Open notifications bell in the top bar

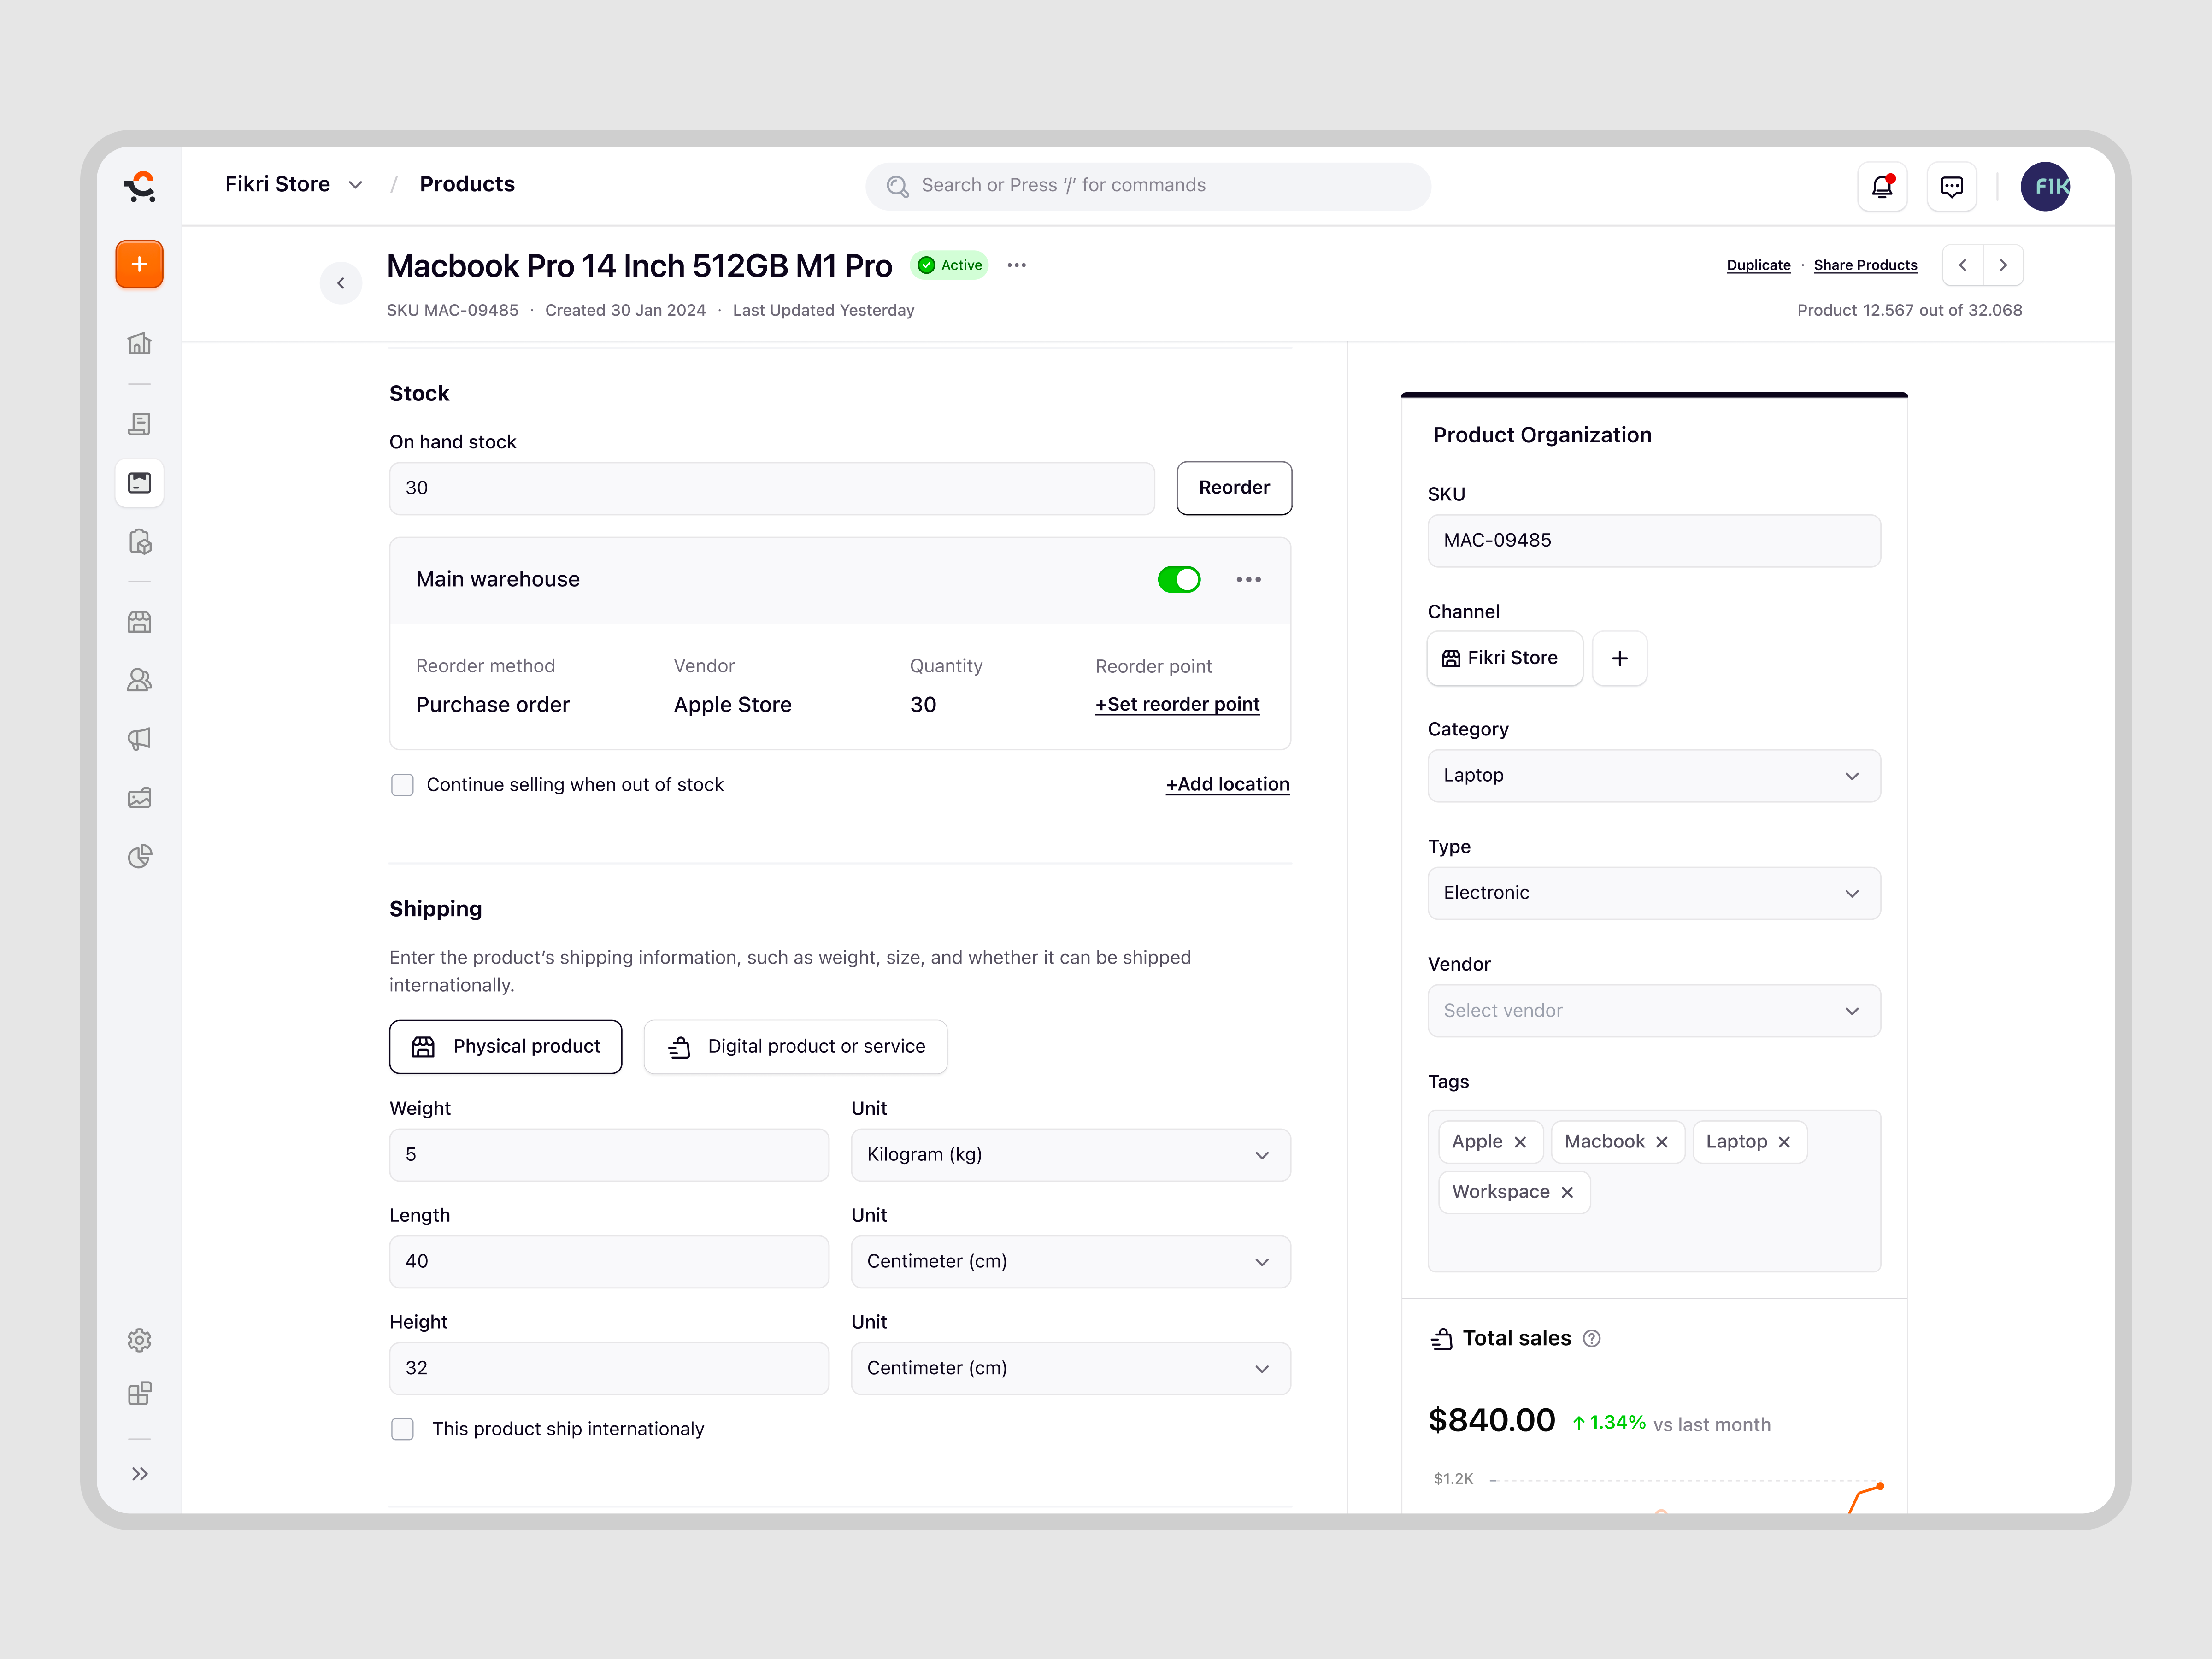[1882, 186]
